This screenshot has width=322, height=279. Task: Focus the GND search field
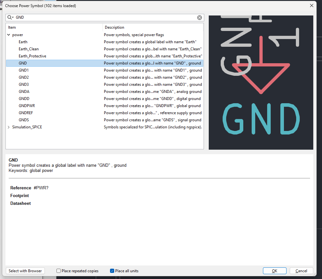105,17
